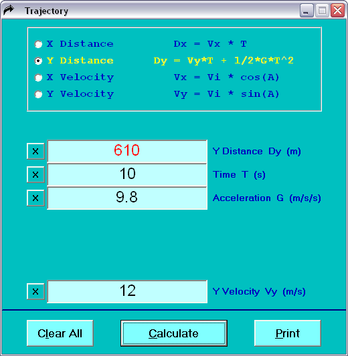
Task: Clear the Y Distance Dy field with its x button
Action: coord(35,151)
